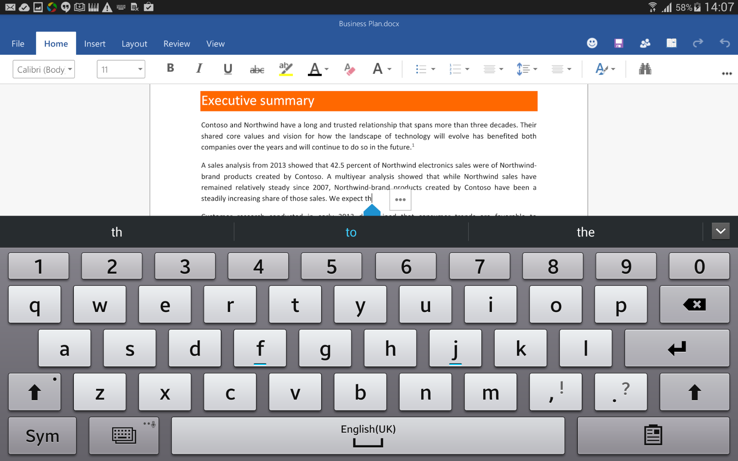
Task: Apply the yellow text highlight
Action: 285,69
